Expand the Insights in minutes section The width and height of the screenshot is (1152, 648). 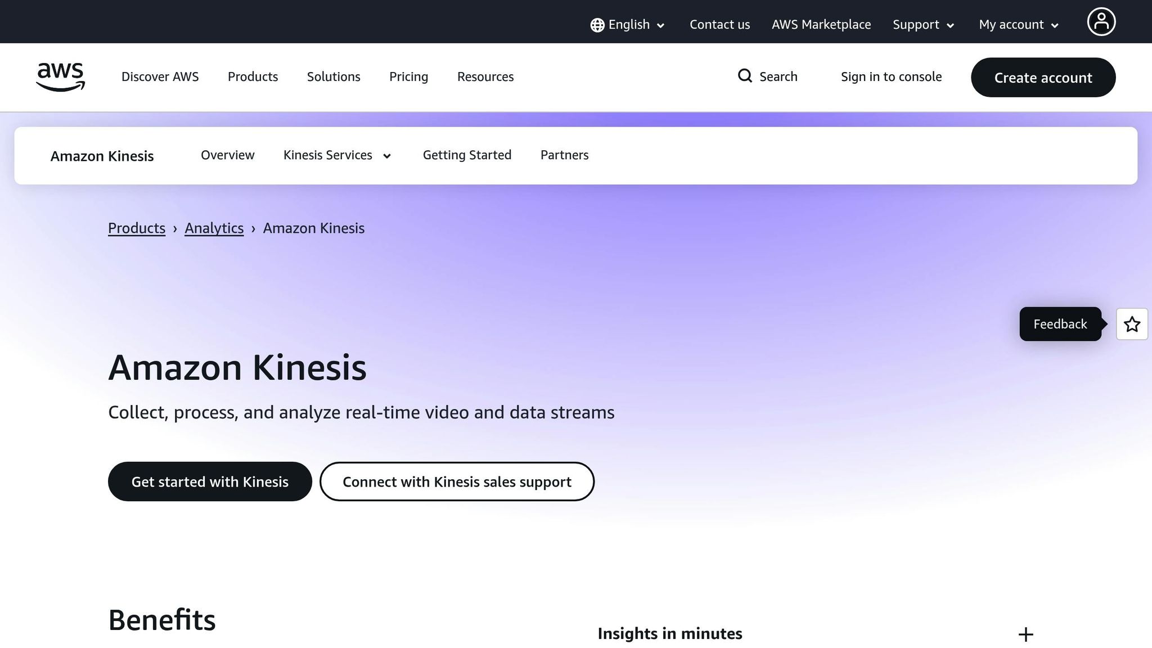1025,634
